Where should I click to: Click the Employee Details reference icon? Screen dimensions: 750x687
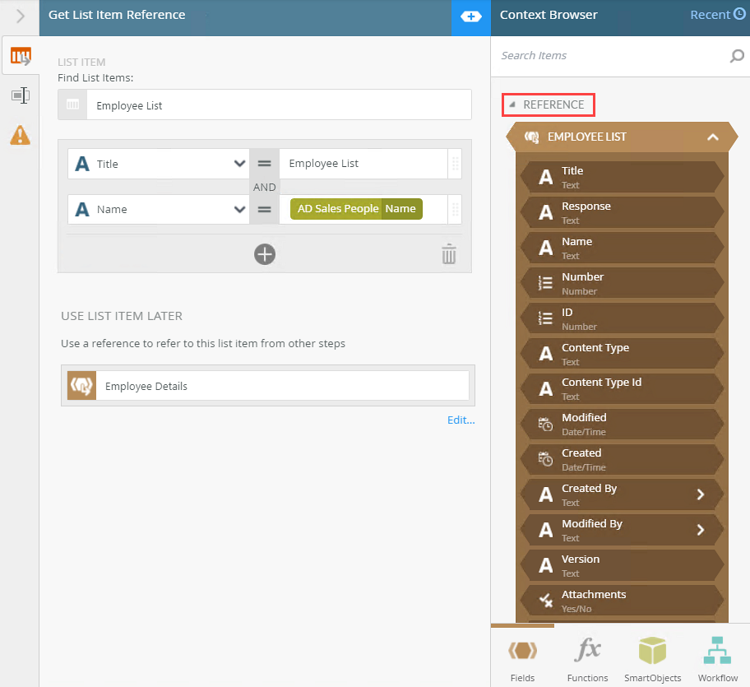[x=81, y=386]
